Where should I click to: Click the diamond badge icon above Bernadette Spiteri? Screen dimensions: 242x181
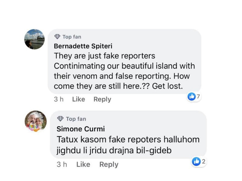57,37
